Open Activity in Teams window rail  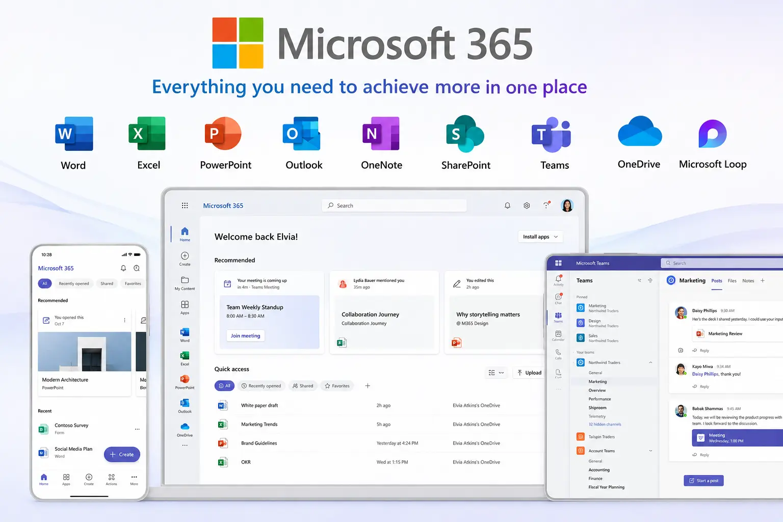[x=558, y=280]
